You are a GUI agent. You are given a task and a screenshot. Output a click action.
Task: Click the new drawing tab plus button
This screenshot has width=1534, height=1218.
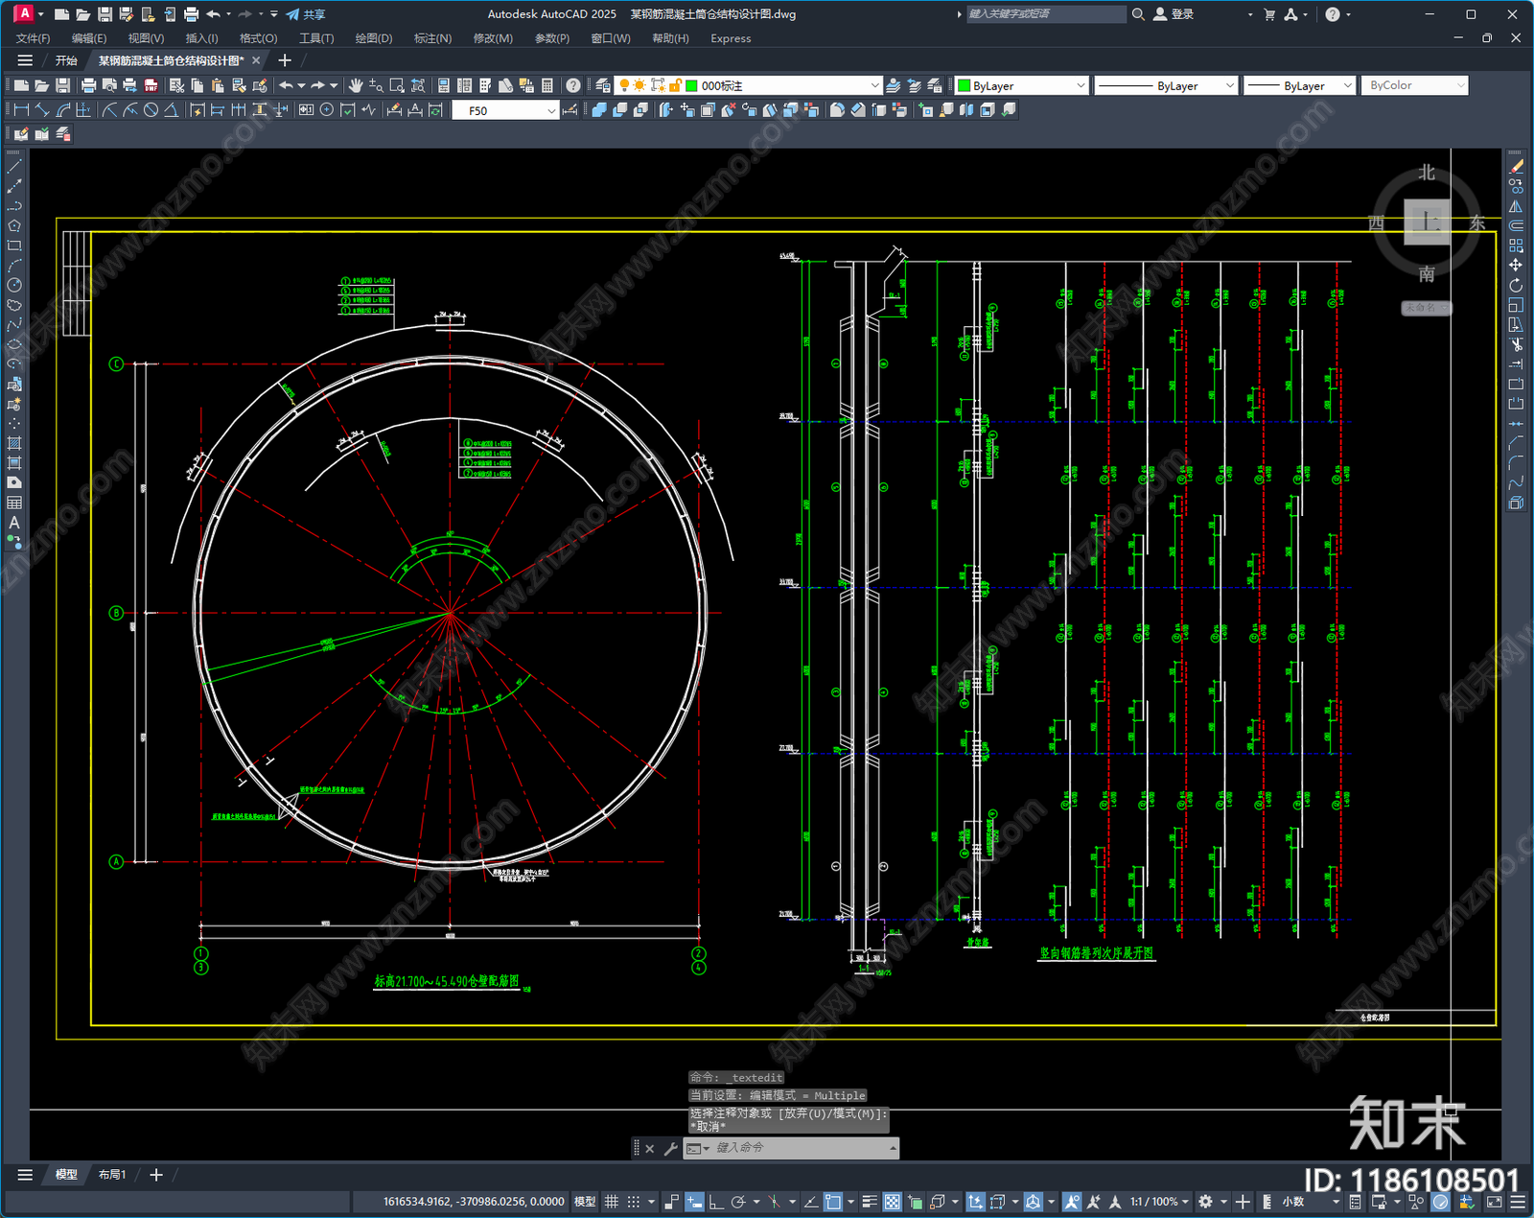285,60
